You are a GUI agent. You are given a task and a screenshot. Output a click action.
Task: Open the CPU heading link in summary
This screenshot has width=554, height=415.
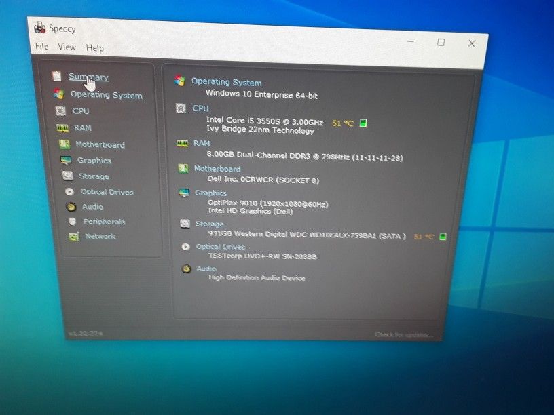(200, 108)
